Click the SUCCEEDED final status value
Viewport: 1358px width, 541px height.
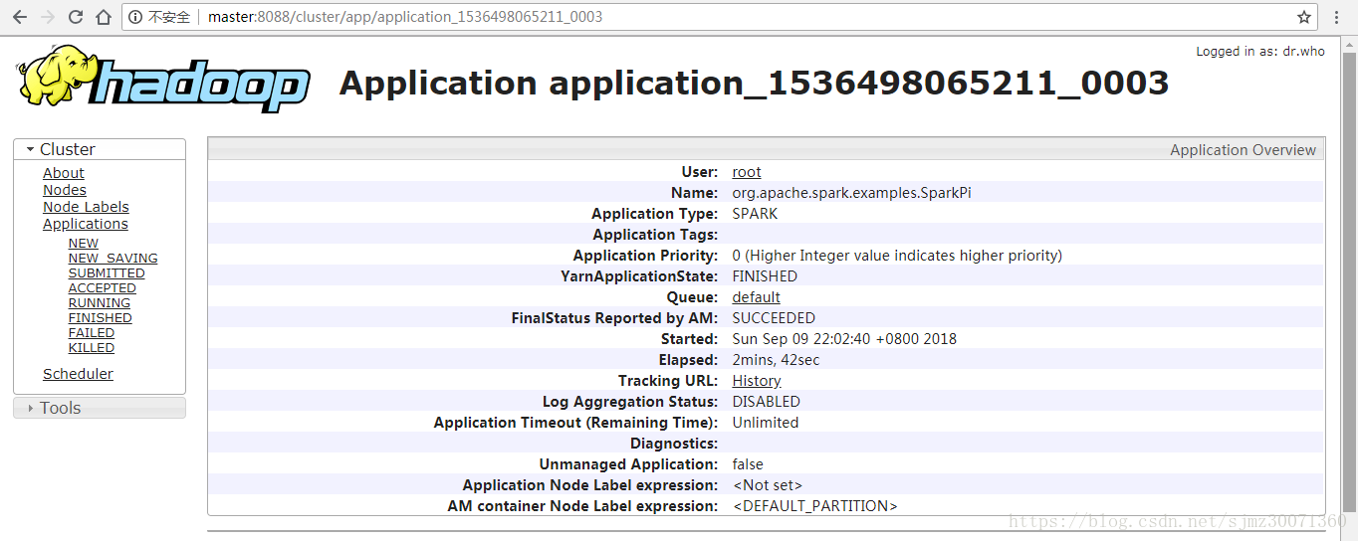click(x=774, y=318)
